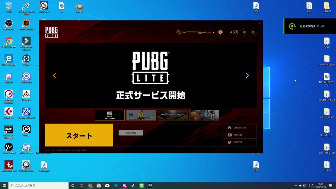Viewport: 336px width, 189px height.
Task: Open the Wondershare Filmora9 desktop icon
Action: 26,43
